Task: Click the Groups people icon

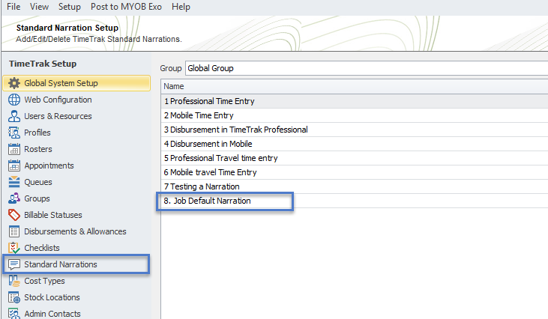Action: click(x=14, y=198)
